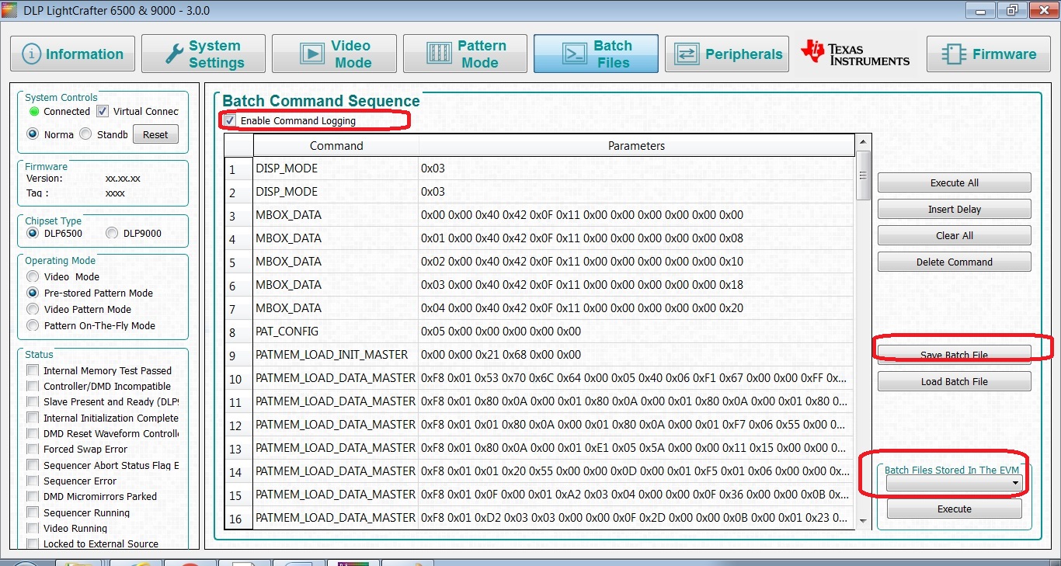The height and width of the screenshot is (566, 1061).
Task: Click the Command column header
Action: click(336, 146)
